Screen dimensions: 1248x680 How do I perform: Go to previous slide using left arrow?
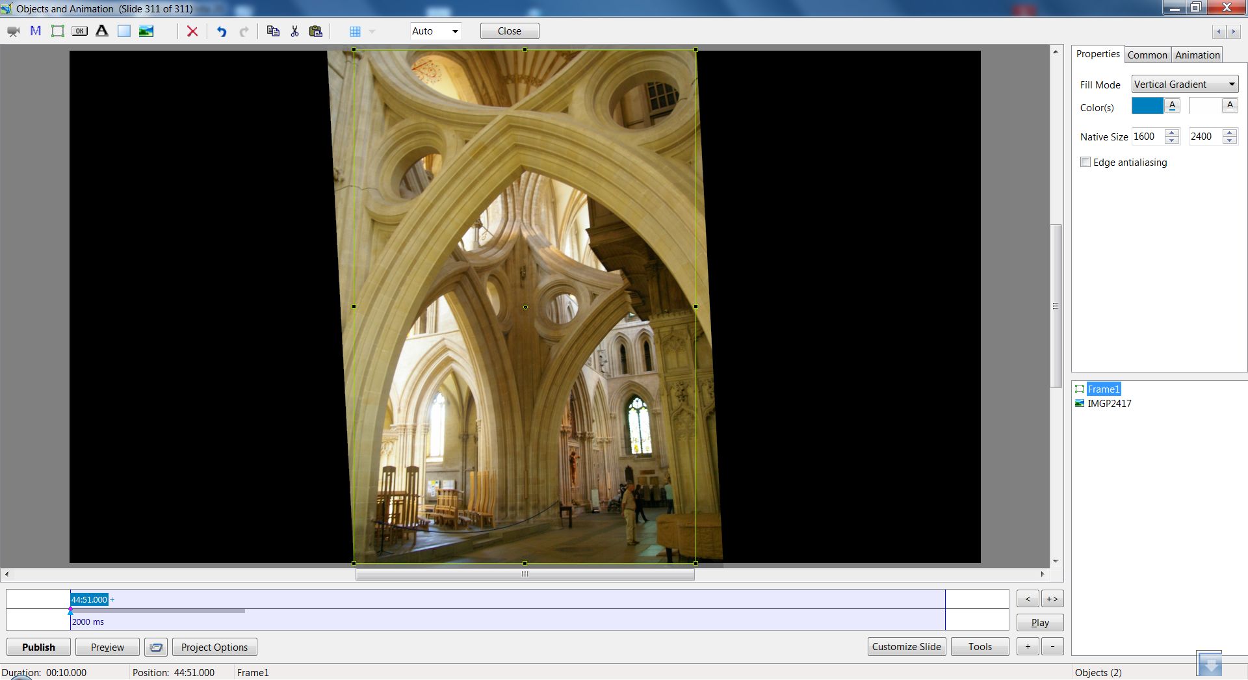[x=1219, y=31]
